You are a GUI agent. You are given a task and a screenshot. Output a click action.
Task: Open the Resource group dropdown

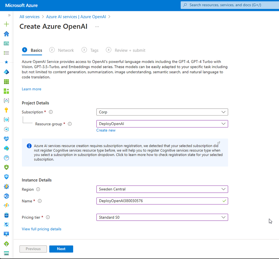point(162,124)
